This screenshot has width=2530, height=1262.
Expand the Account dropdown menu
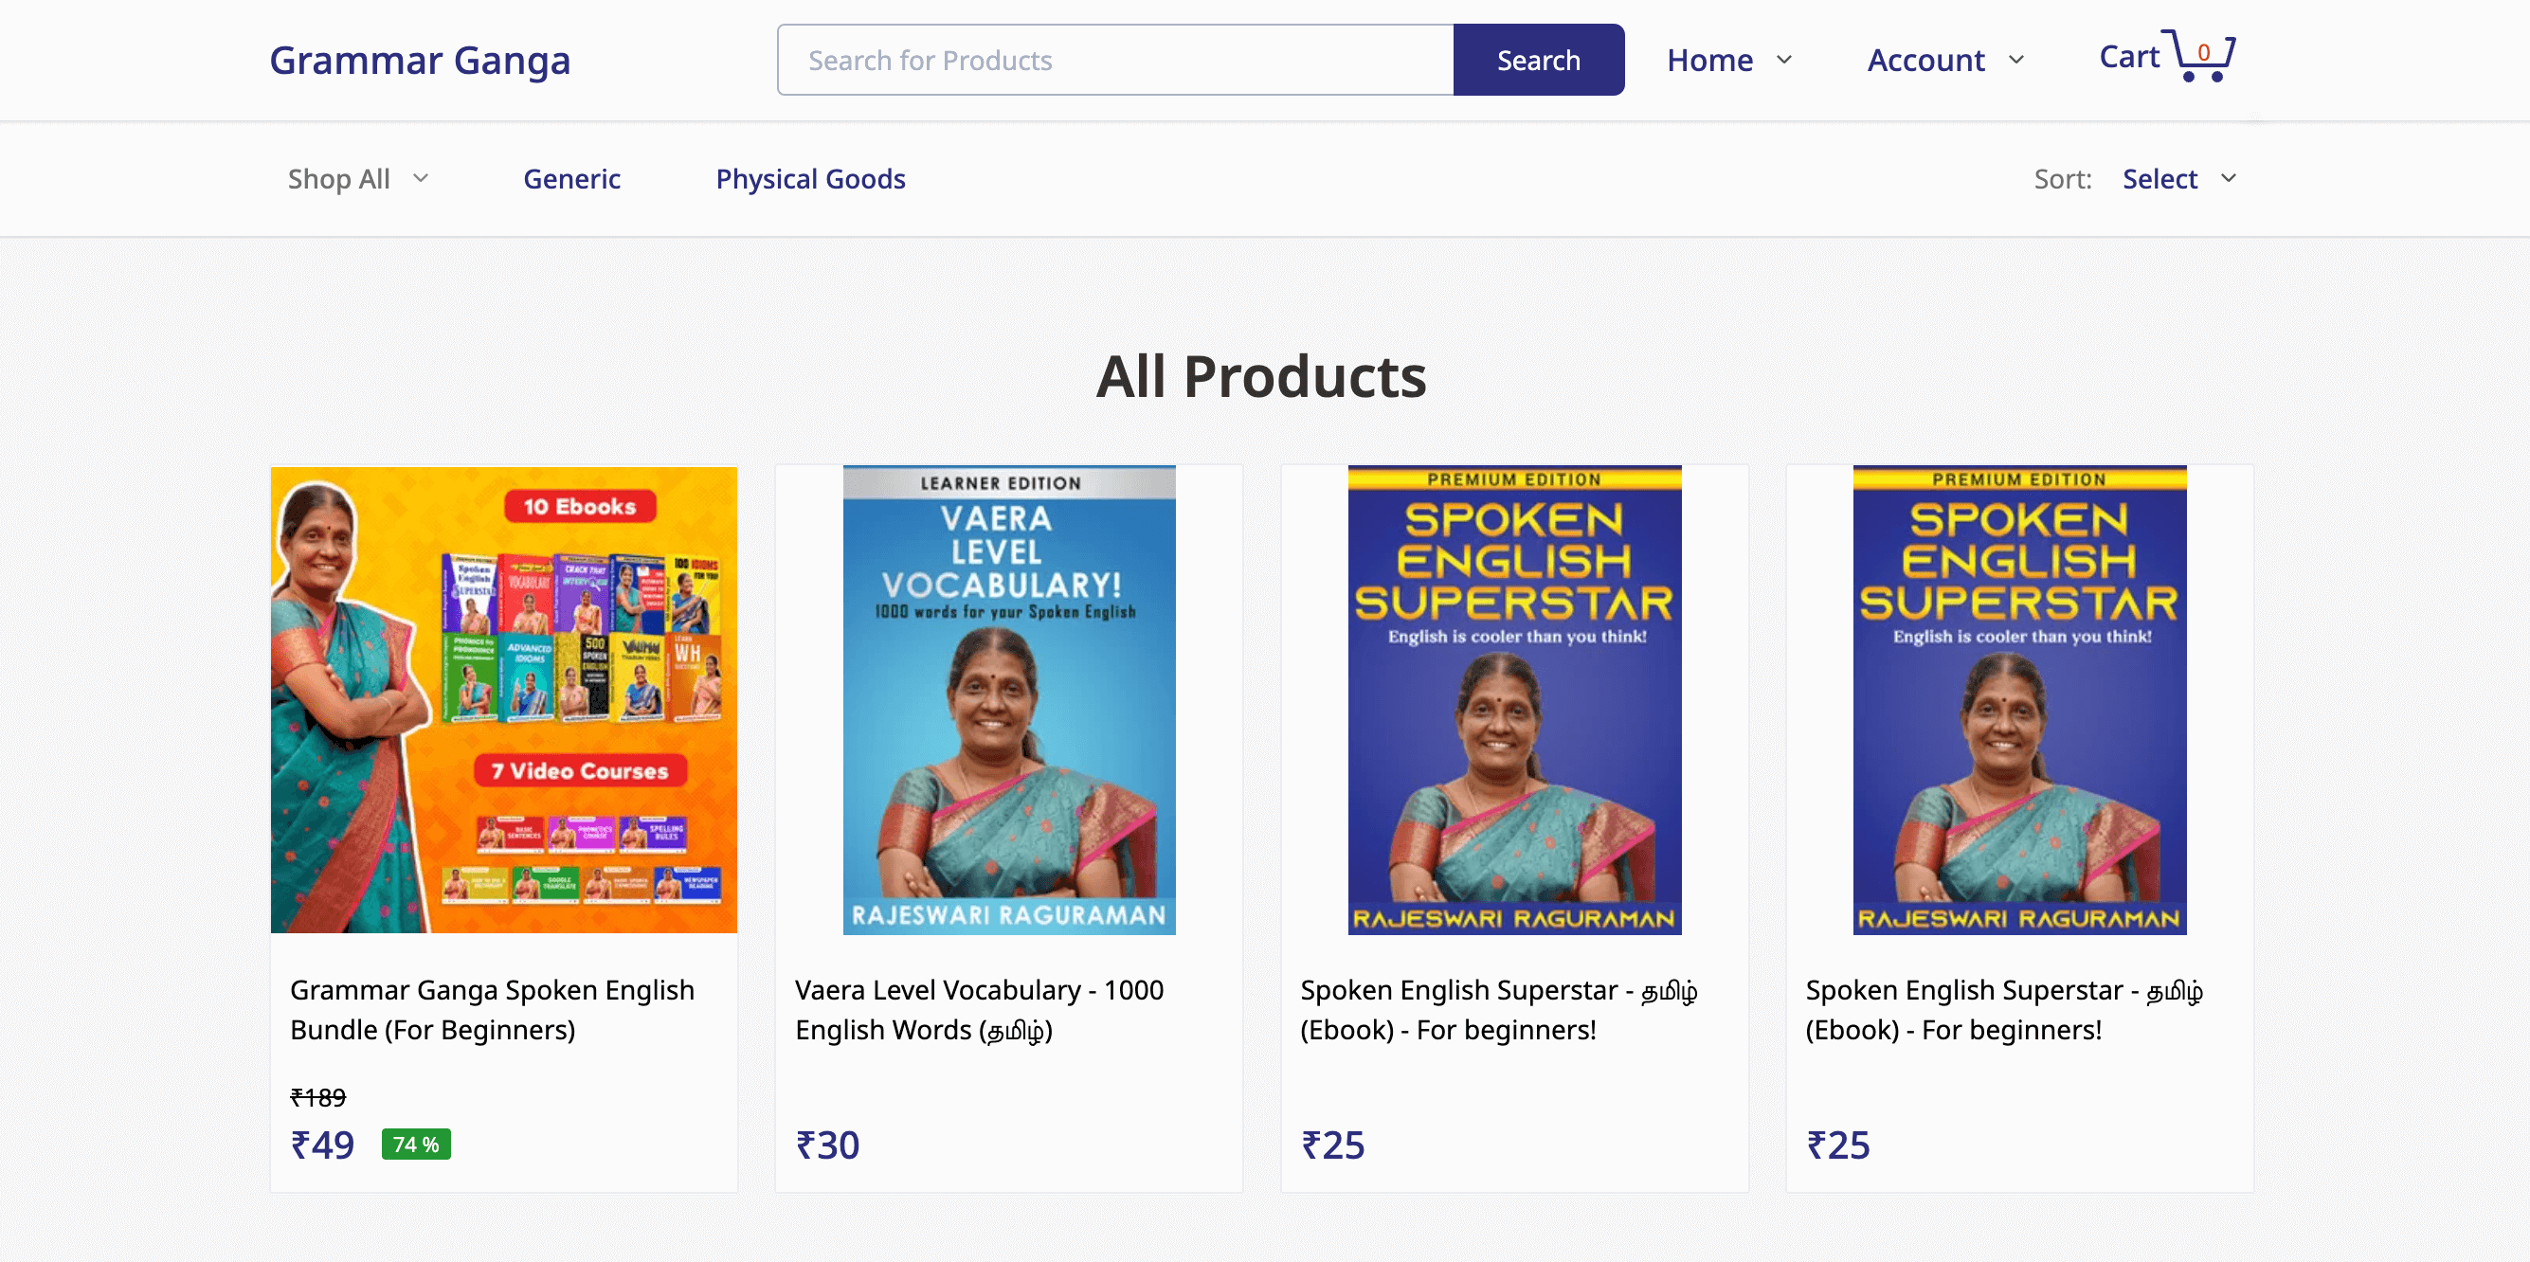(1943, 60)
